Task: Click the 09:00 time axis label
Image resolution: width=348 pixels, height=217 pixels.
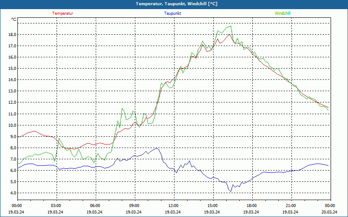Action: point(135,206)
